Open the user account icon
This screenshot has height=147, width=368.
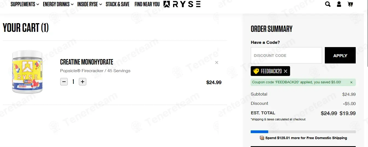click(339, 4)
